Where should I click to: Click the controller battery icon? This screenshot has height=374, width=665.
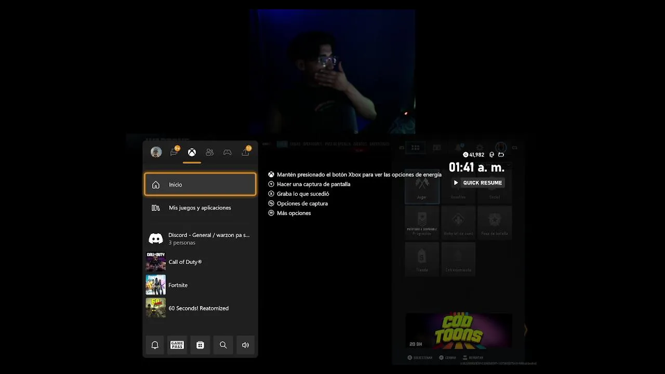[501, 155]
